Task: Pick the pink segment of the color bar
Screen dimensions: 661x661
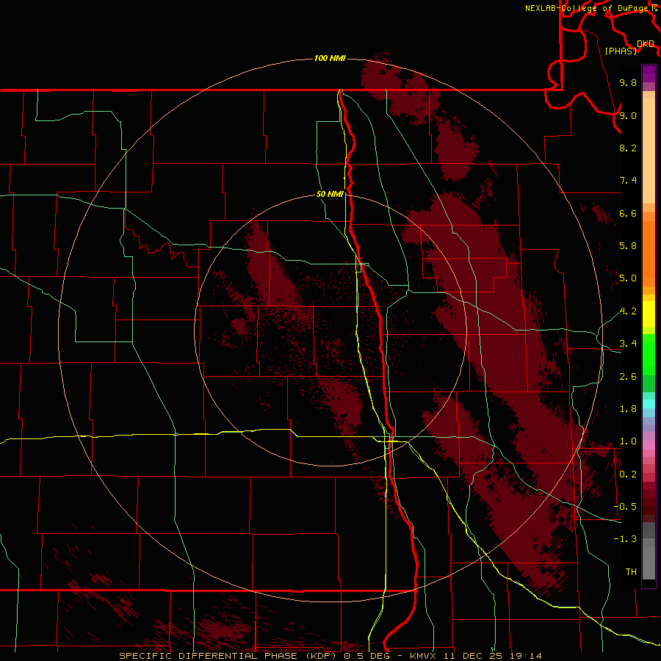Action: (649, 445)
